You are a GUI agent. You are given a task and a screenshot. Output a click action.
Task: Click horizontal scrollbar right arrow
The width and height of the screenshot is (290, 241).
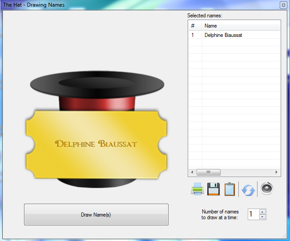click(277, 172)
